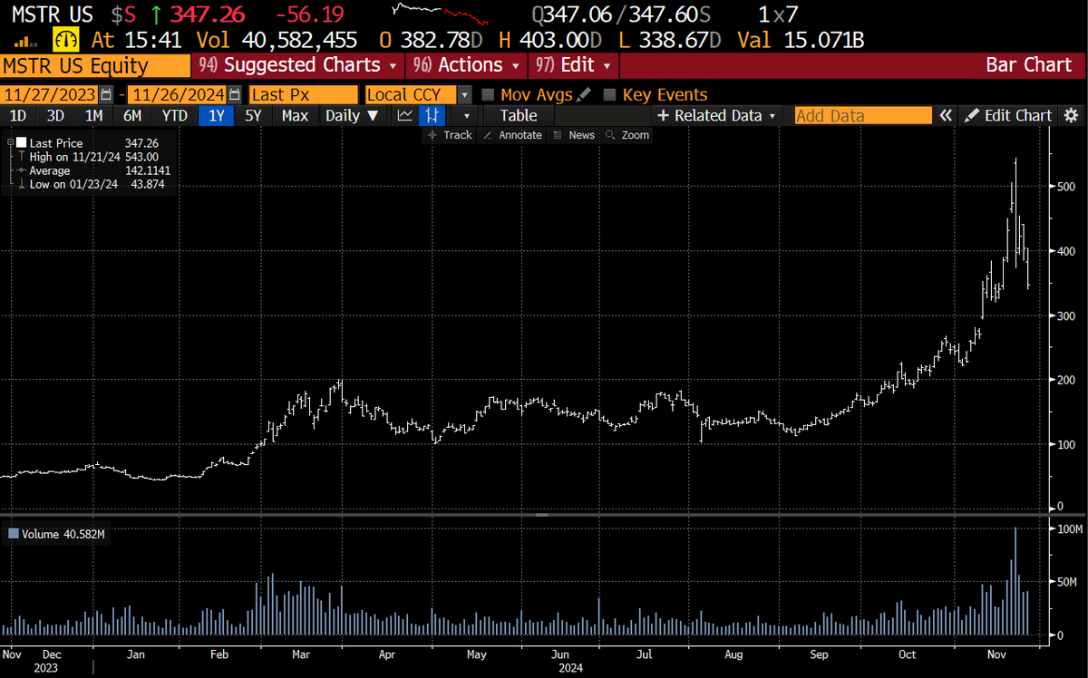
Task: Select the 1D time range
Action: tap(18, 115)
